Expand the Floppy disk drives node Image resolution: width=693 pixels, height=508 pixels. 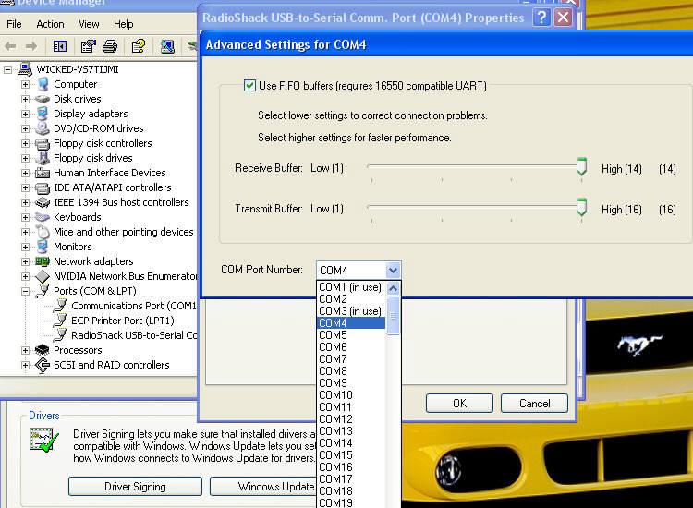click(x=25, y=158)
